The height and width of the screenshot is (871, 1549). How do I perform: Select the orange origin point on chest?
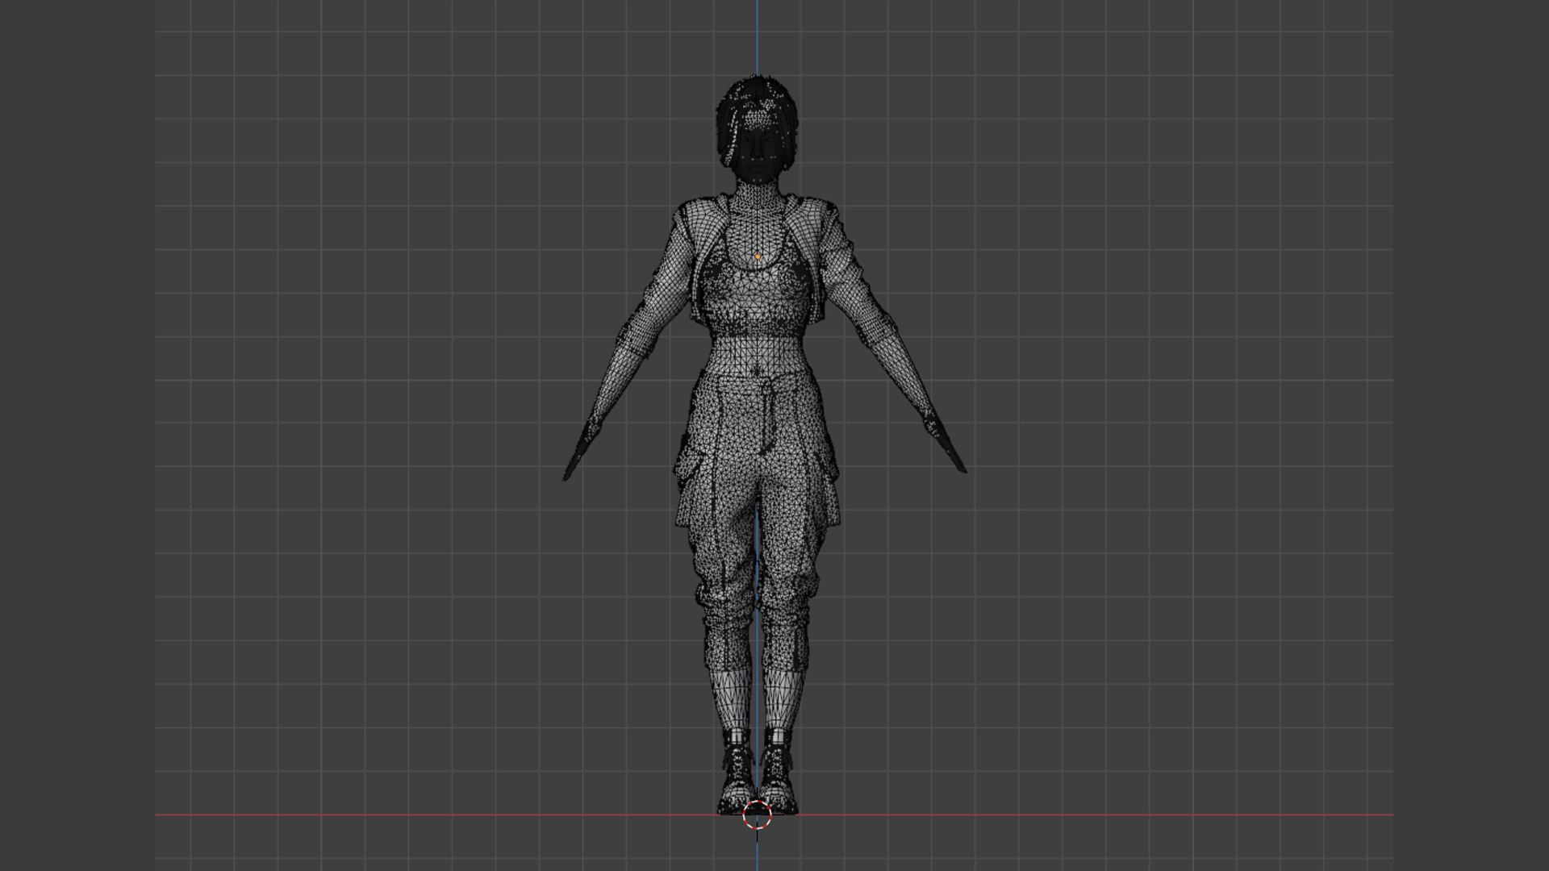[x=758, y=257]
